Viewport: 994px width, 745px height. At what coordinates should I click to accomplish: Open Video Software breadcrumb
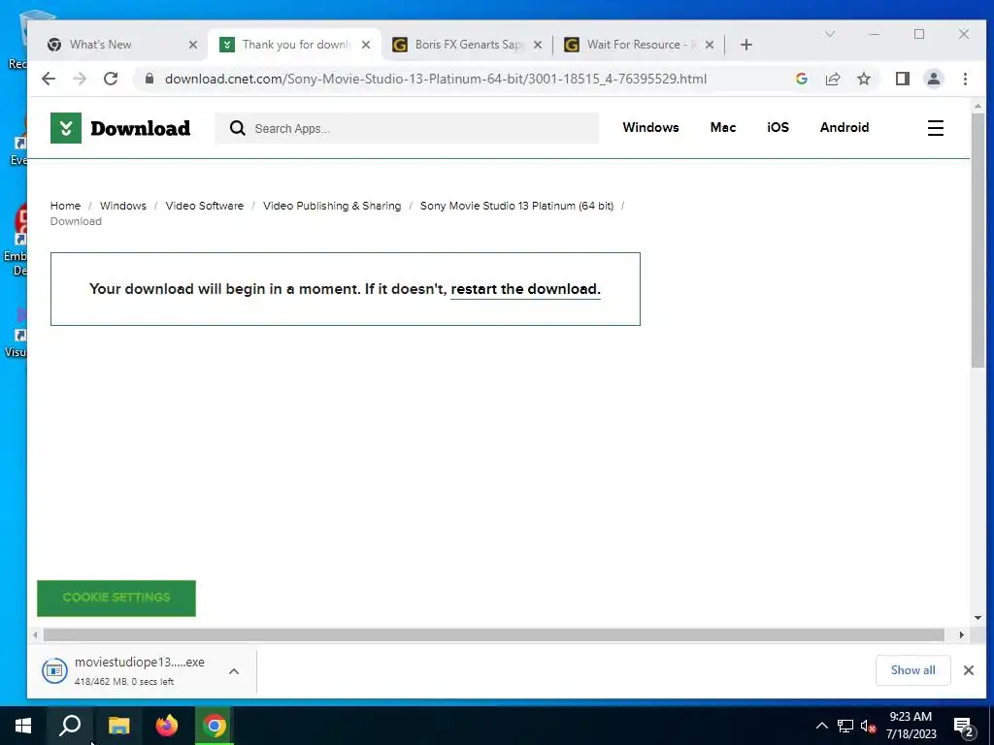click(x=204, y=206)
